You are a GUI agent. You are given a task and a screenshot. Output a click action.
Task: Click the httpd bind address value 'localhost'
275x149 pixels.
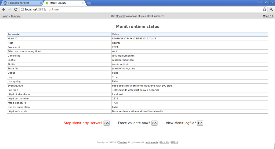(x=118, y=94)
